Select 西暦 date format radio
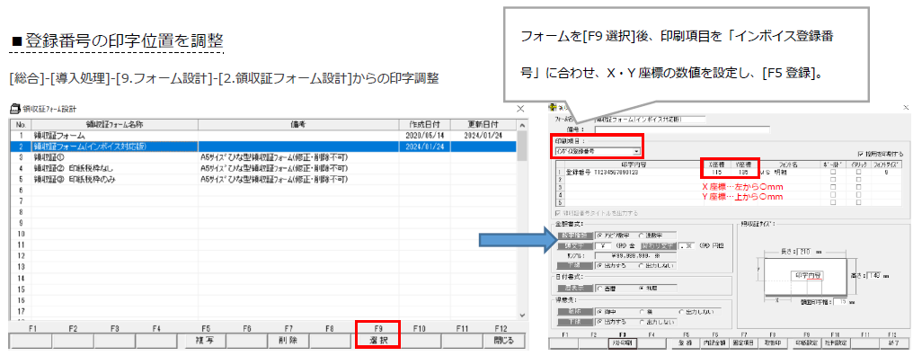 pyautogui.click(x=599, y=289)
